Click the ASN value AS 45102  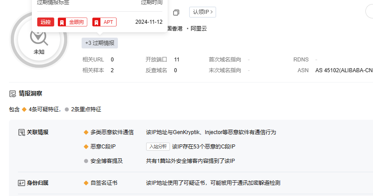[343, 70]
